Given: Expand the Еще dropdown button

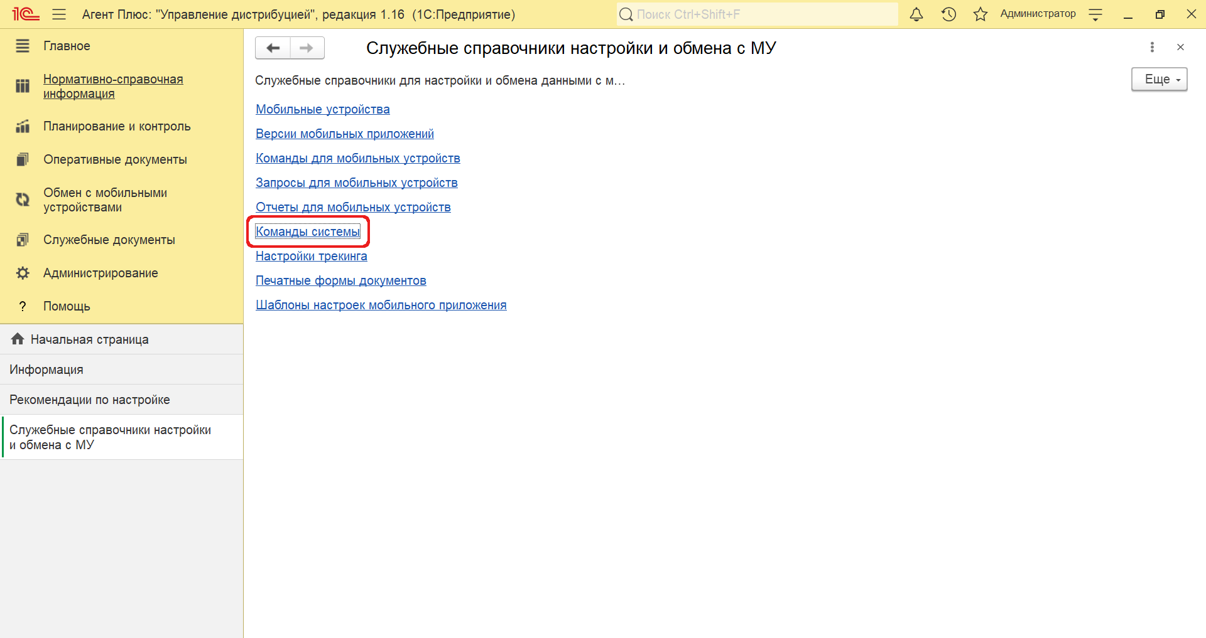Looking at the screenshot, I should pyautogui.click(x=1159, y=79).
